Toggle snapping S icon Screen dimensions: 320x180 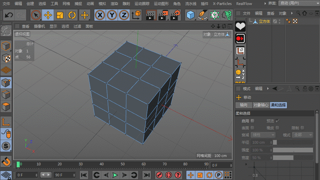pyautogui.click(x=6, y=146)
